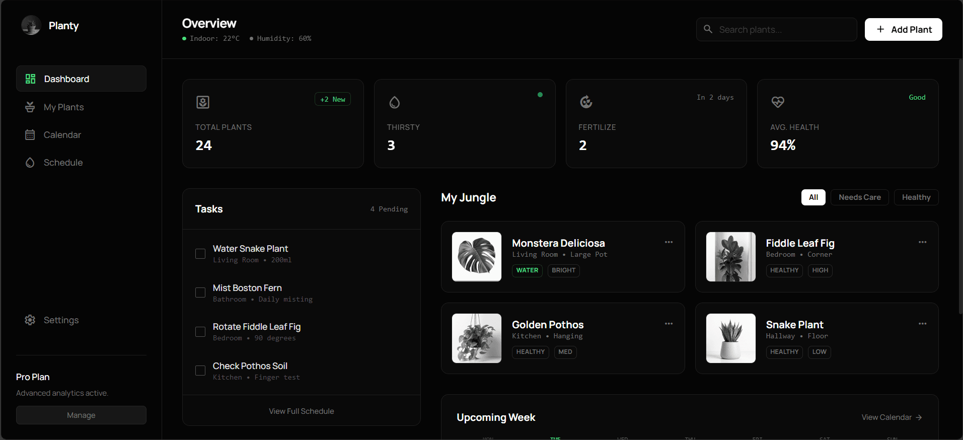Click the My Plants pot icon

click(x=30, y=107)
